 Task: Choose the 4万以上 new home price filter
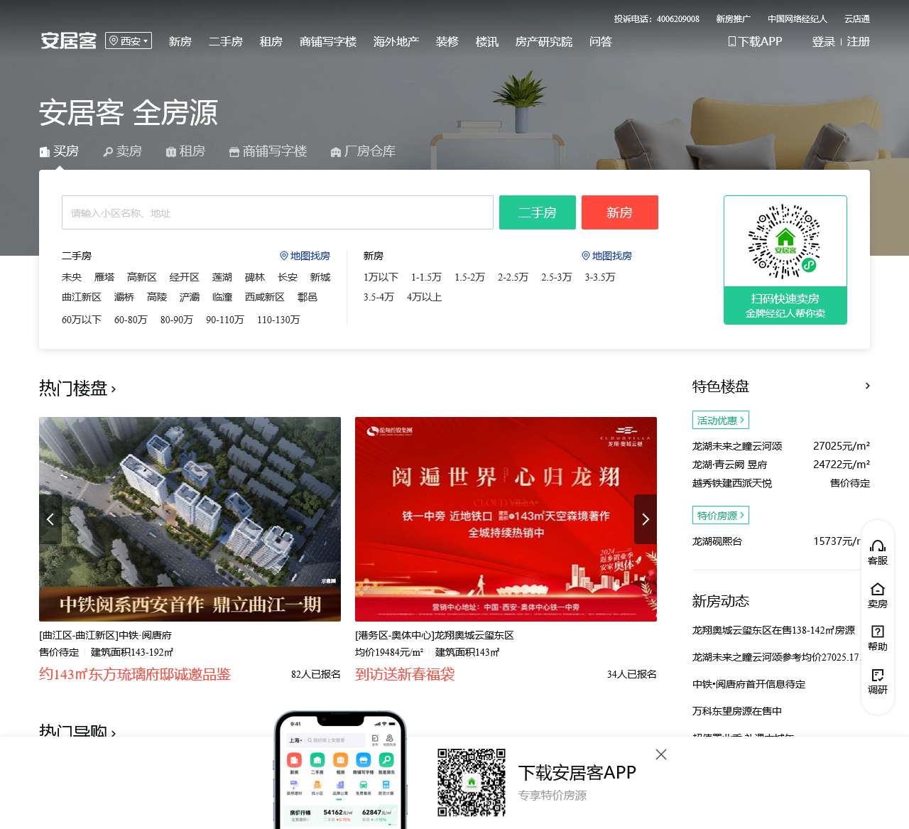(x=425, y=297)
